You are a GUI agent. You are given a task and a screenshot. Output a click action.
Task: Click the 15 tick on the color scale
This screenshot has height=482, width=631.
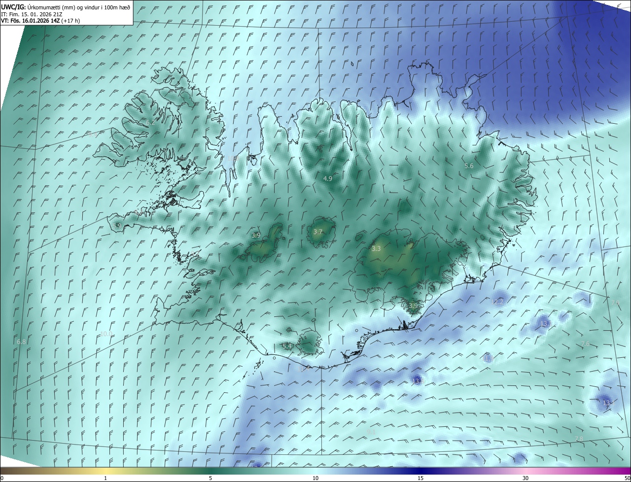(x=421, y=478)
